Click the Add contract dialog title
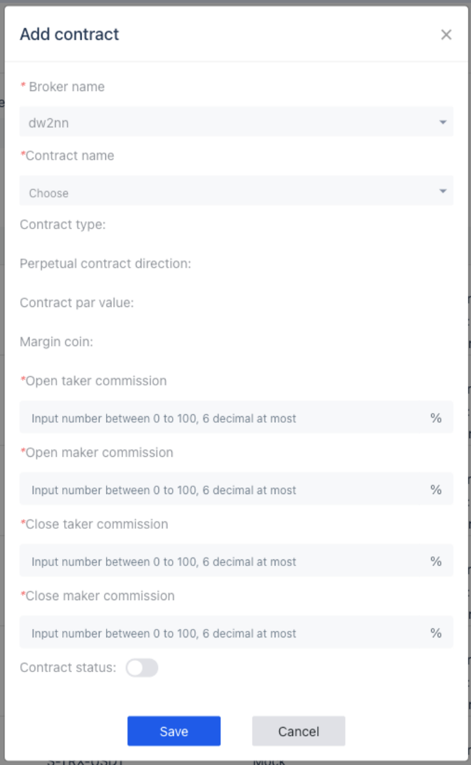471x765 pixels. click(x=69, y=34)
